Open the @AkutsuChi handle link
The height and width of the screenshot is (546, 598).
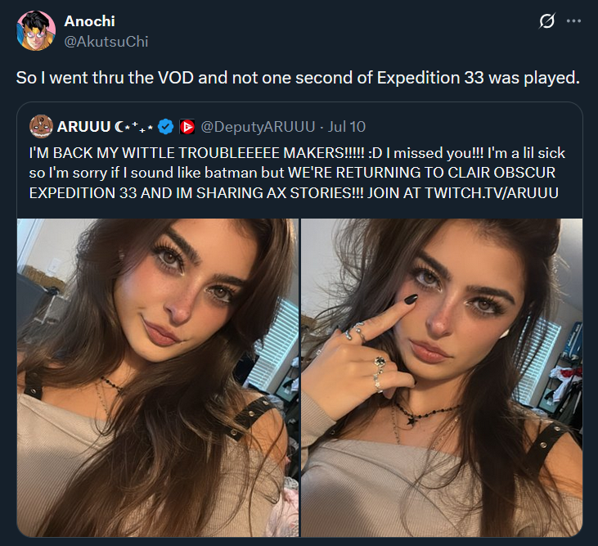point(106,42)
